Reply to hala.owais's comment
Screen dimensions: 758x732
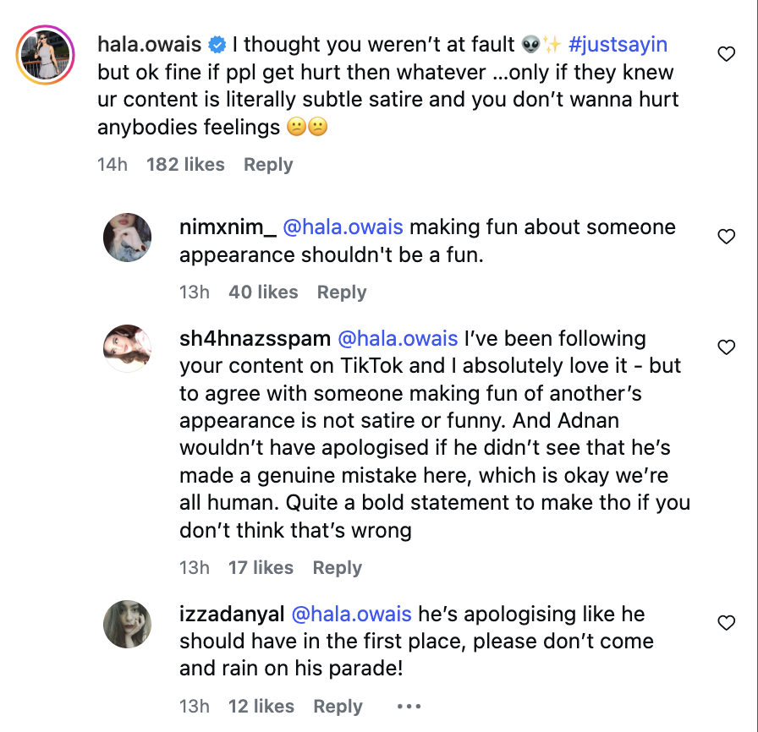[268, 165]
